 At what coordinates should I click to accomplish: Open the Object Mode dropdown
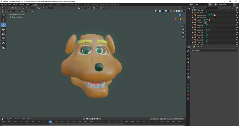pyautogui.click(x=8, y=11)
